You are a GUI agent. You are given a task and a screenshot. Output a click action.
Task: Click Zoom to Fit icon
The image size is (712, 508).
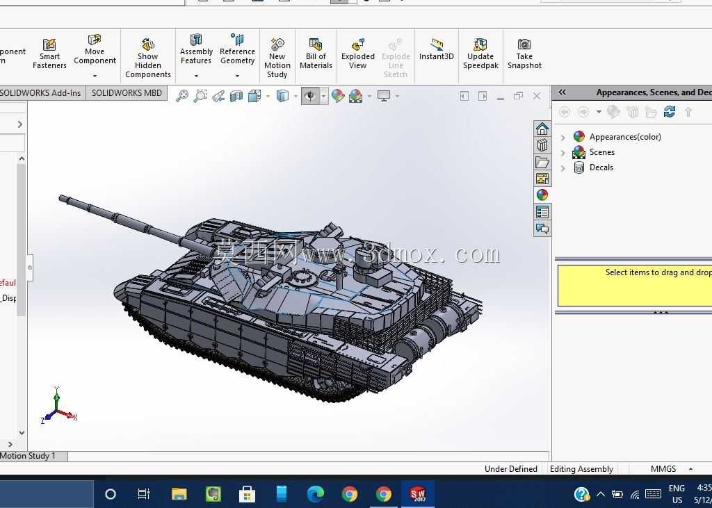coord(182,96)
